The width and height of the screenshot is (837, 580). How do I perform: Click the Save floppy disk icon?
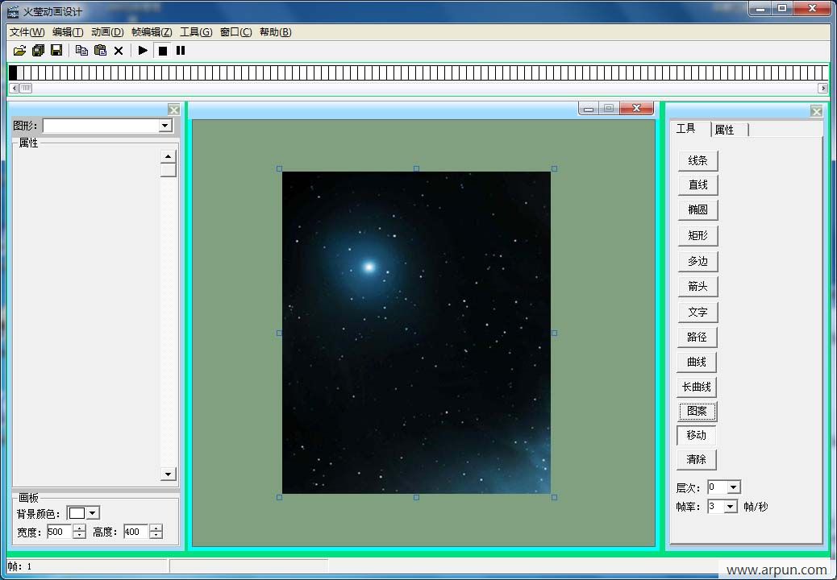coord(56,51)
